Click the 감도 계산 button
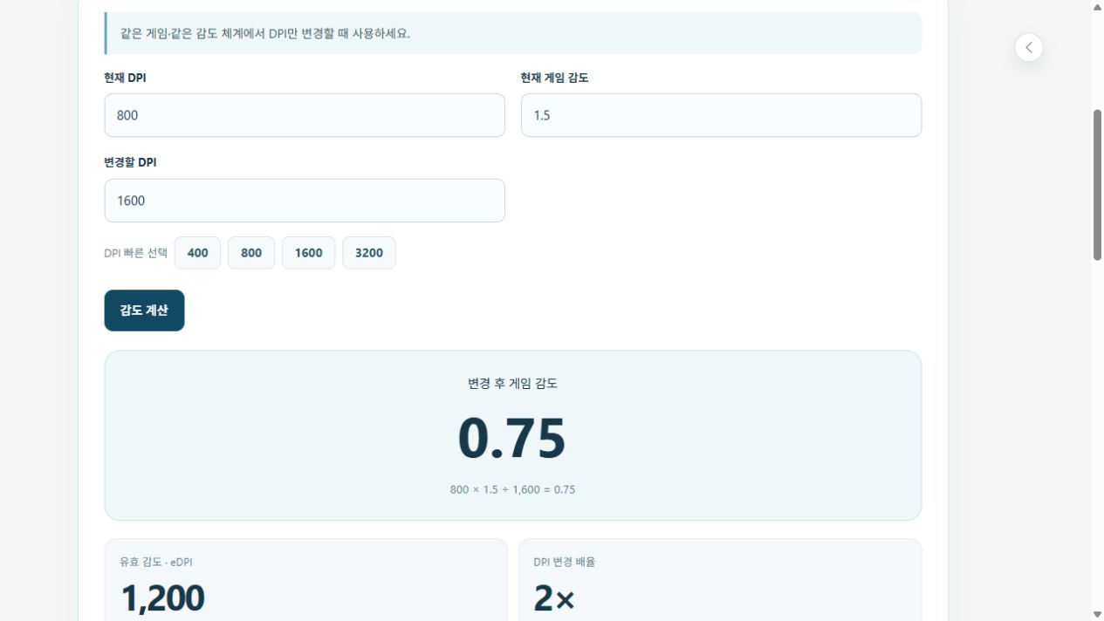Image resolution: width=1104 pixels, height=621 pixels. [144, 310]
